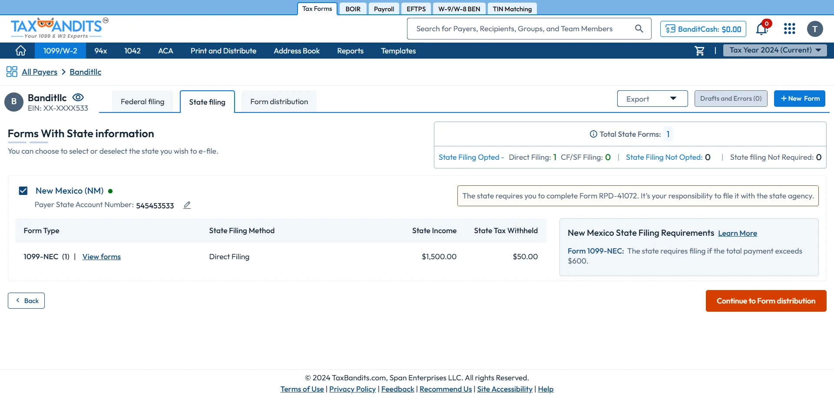Open Terms of Use footer link
Image resolution: width=834 pixels, height=399 pixels.
tap(302, 389)
